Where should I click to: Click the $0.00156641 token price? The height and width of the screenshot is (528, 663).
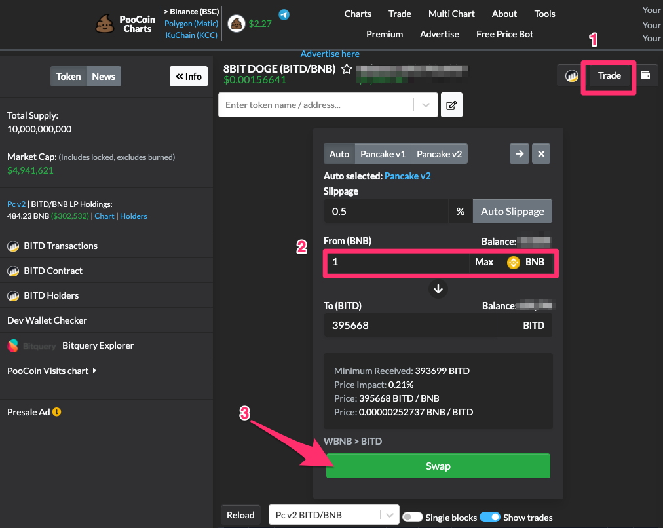coord(255,79)
